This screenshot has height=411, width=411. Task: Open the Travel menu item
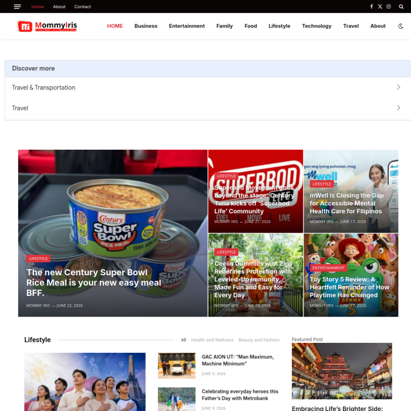click(351, 26)
